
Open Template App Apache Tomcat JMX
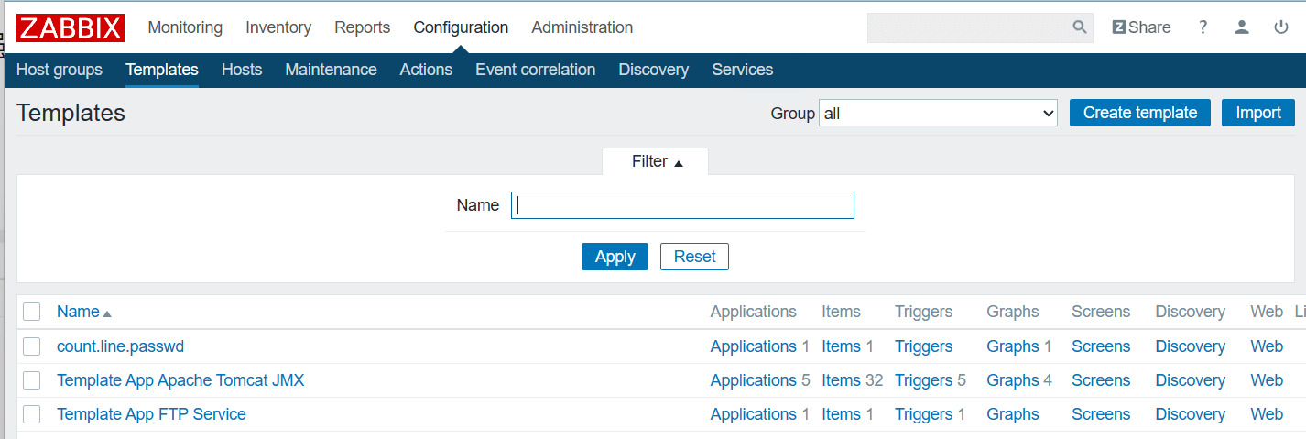(x=180, y=380)
